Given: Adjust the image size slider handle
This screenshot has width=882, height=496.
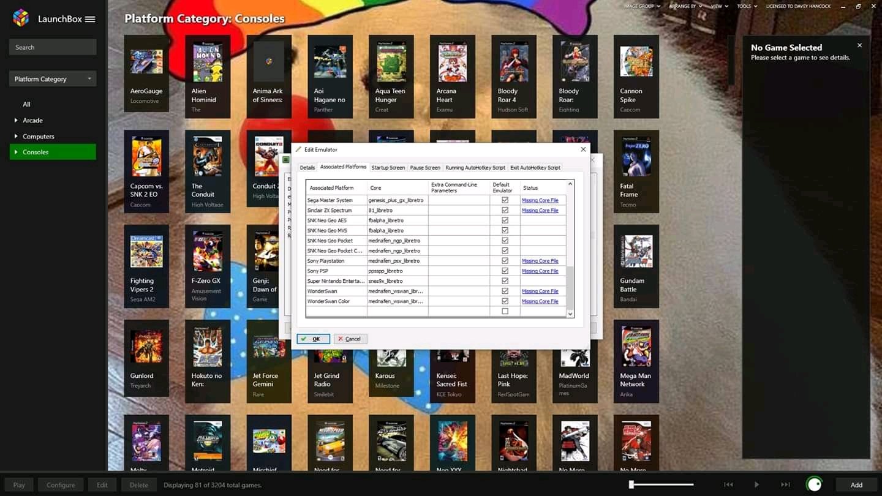Looking at the screenshot, I should [x=631, y=484].
